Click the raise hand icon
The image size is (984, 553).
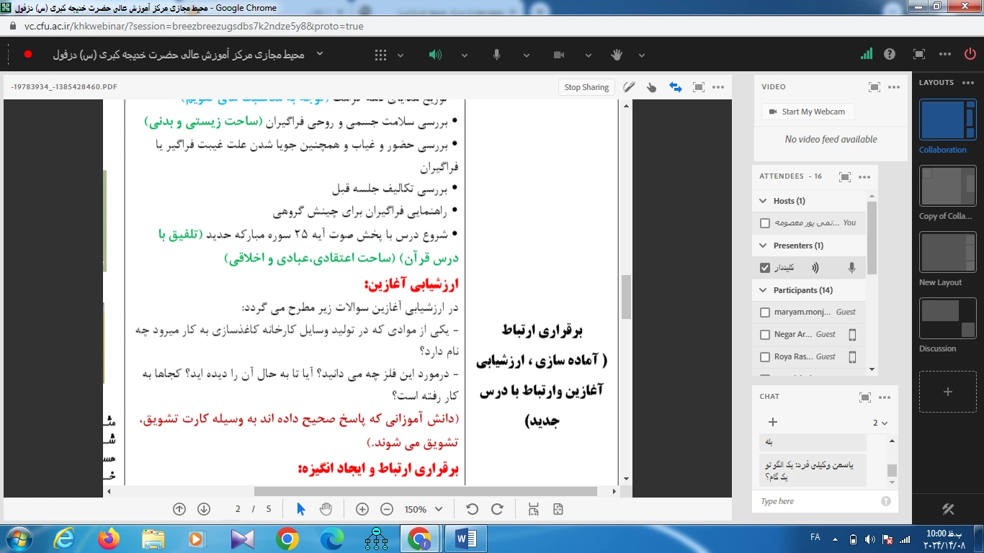point(617,55)
